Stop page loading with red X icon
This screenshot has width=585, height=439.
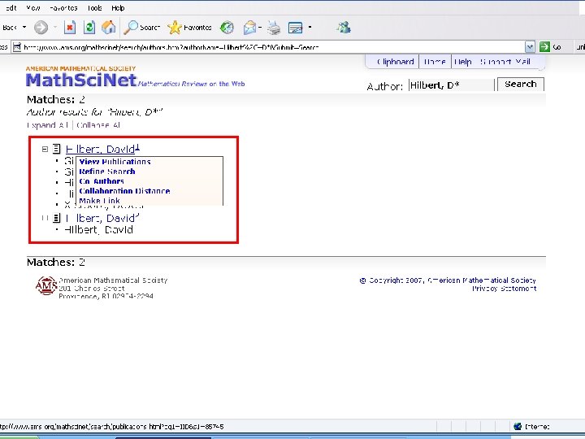pos(70,28)
